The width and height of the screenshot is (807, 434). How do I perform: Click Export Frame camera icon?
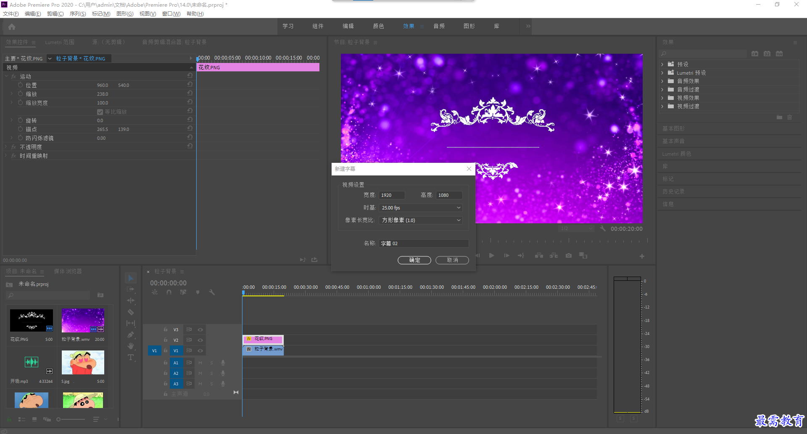click(569, 256)
